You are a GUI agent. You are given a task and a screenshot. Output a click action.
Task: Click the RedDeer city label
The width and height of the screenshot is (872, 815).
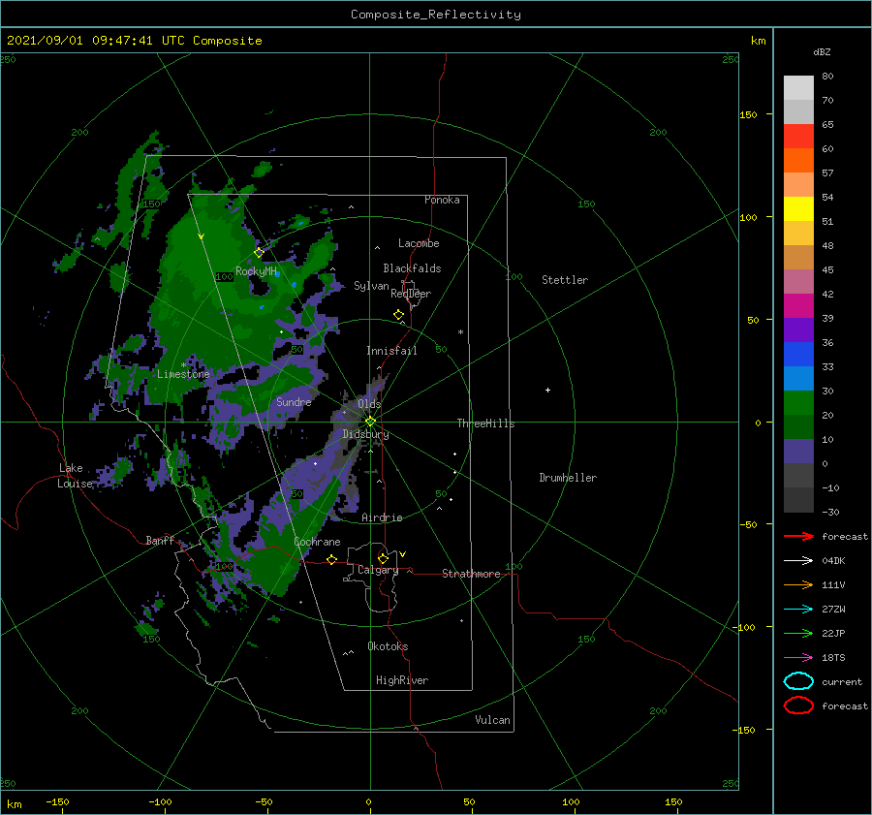[411, 294]
